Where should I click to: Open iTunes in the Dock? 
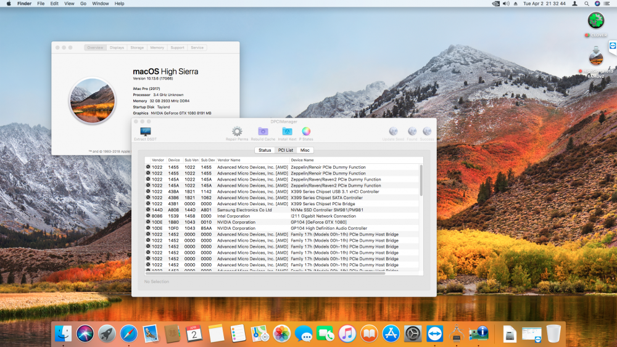[347, 333]
